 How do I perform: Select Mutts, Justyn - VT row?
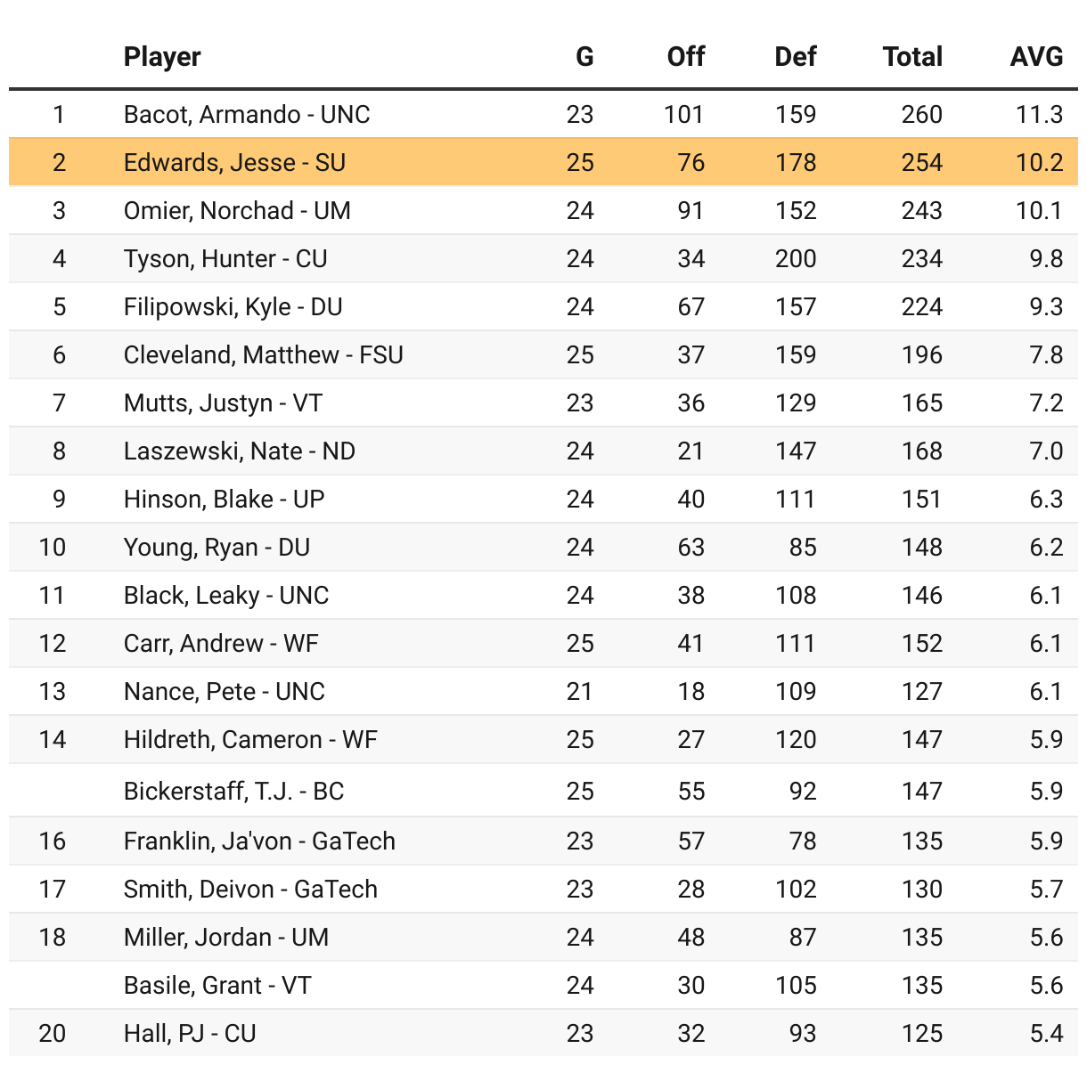pyautogui.click(x=223, y=403)
